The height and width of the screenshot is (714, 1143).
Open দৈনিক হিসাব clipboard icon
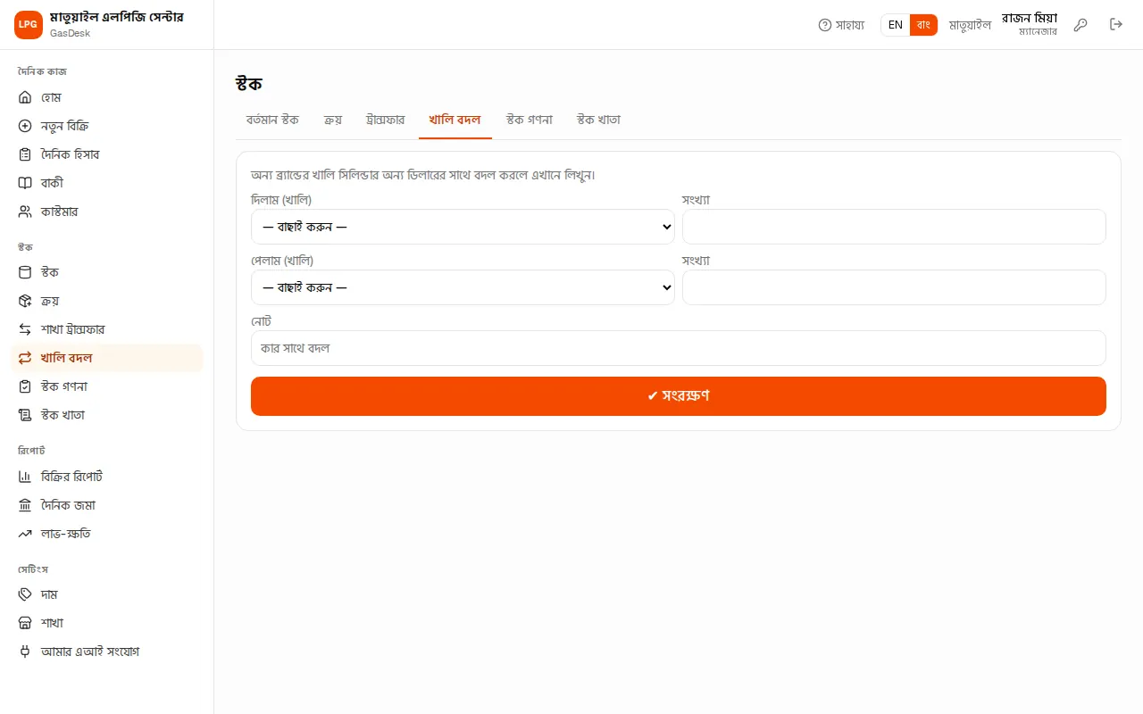(25, 154)
